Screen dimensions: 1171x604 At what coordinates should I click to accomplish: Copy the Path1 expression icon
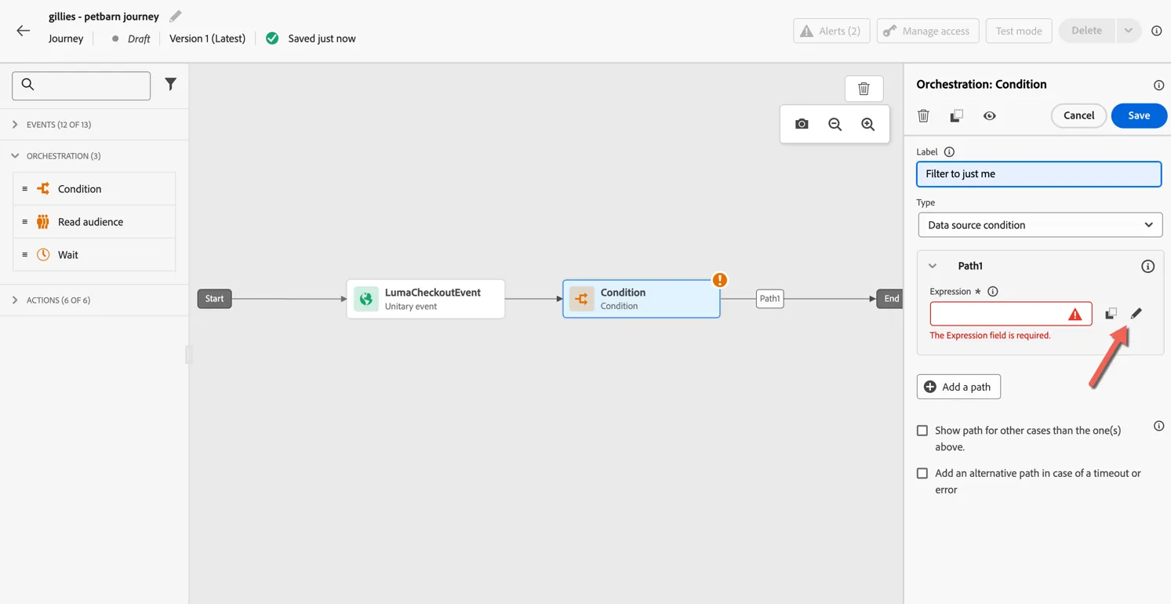point(1111,313)
